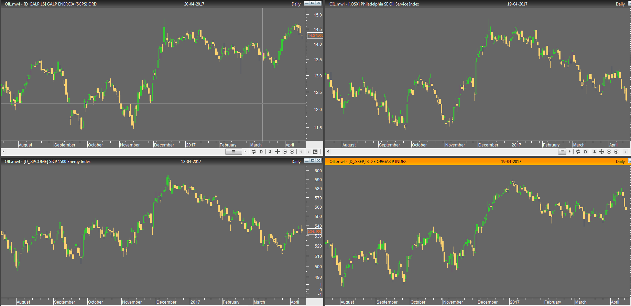Click refresh icon in GALP Energia chart toolbar

pos(254,152)
